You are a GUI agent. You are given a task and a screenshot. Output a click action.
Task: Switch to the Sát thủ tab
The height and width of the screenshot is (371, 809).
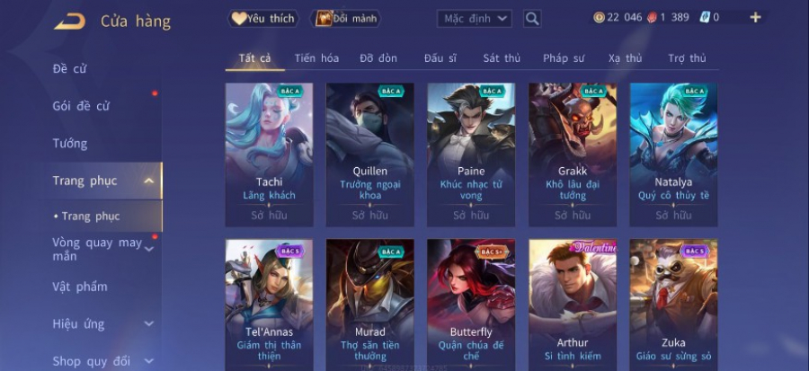click(502, 58)
